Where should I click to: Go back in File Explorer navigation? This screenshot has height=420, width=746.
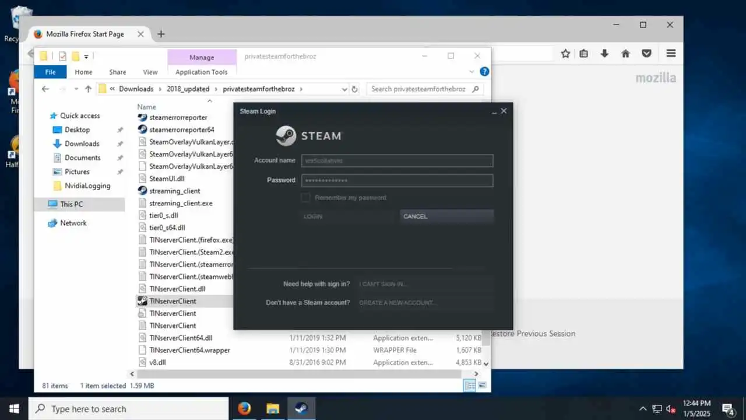tap(45, 89)
